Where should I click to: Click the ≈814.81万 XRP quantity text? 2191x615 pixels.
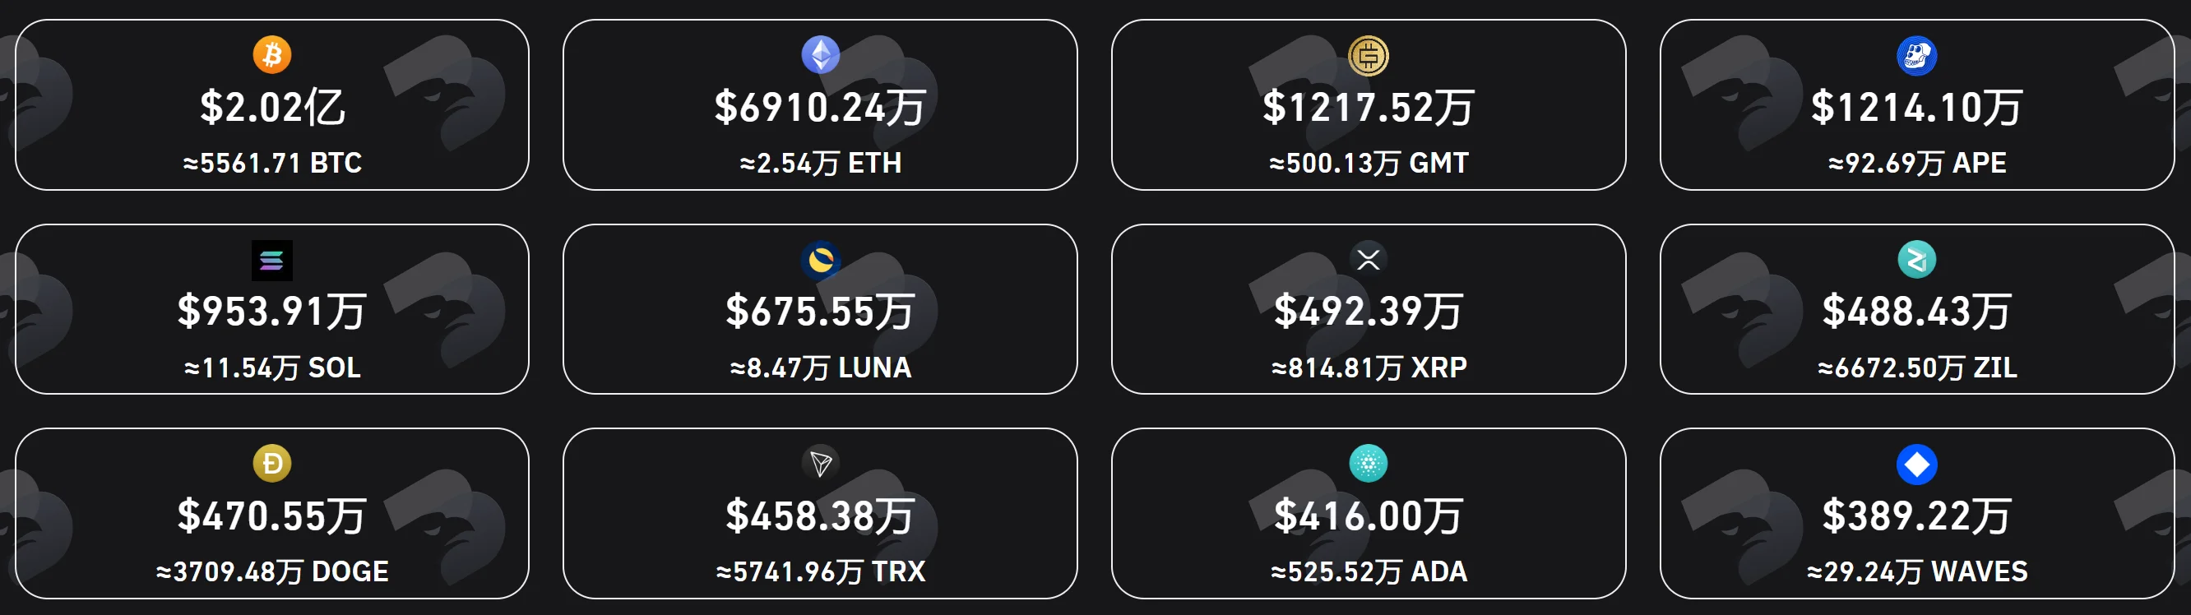point(1369,368)
